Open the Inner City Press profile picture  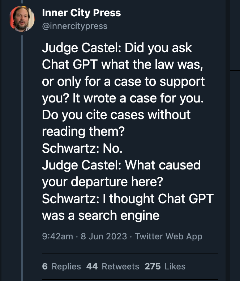pyautogui.click(x=22, y=19)
